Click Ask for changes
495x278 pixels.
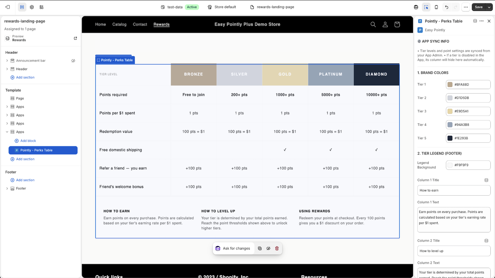233,248
